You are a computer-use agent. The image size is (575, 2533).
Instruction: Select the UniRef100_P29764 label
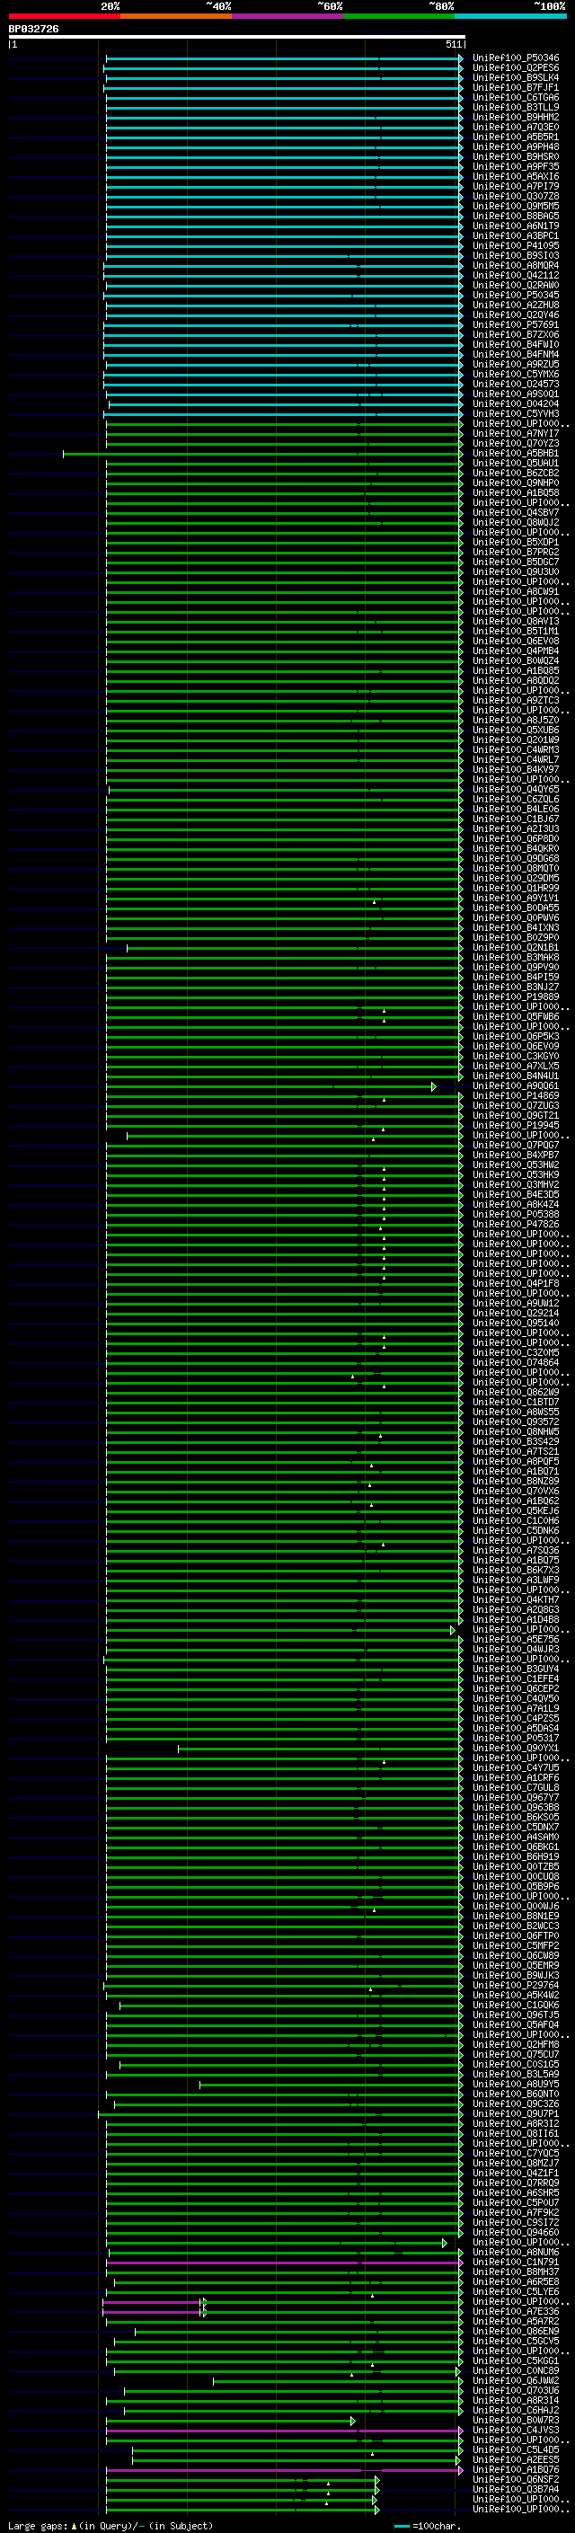tap(516, 1985)
